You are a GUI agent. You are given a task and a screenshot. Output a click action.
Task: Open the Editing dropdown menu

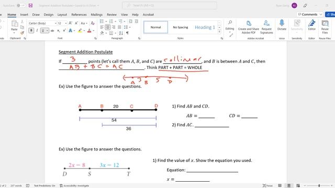click(230, 27)
